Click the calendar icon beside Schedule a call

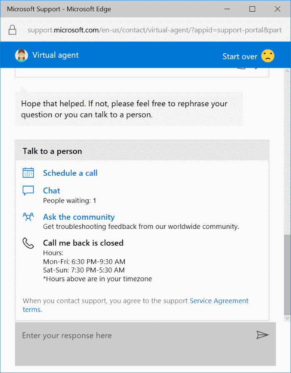pos(28,173)
